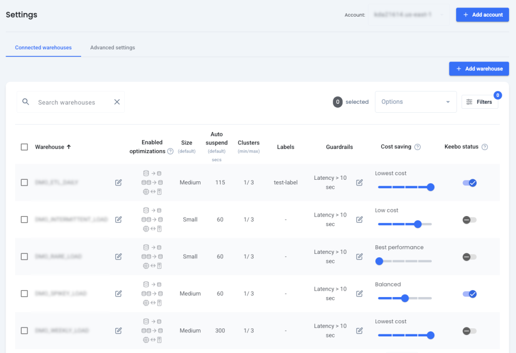Clear the warehouse search with the X icon
This screenshot has width=516, height=353.
point(117,102)
